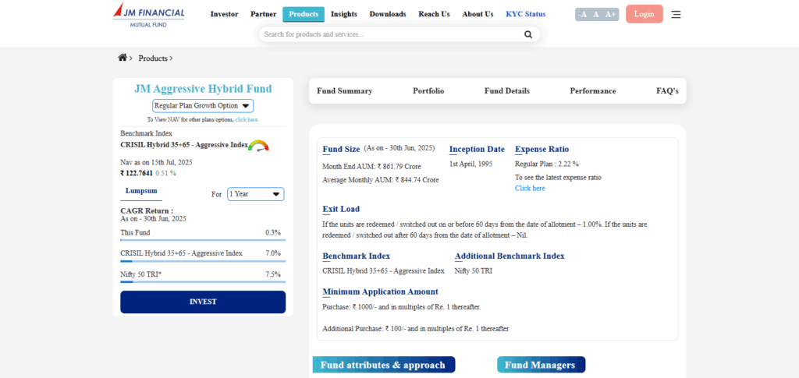Image resolution: width=799 pixels, height=378 pixels.
Task: Switch to Fund Details tab
Action: tap(507, 91)
